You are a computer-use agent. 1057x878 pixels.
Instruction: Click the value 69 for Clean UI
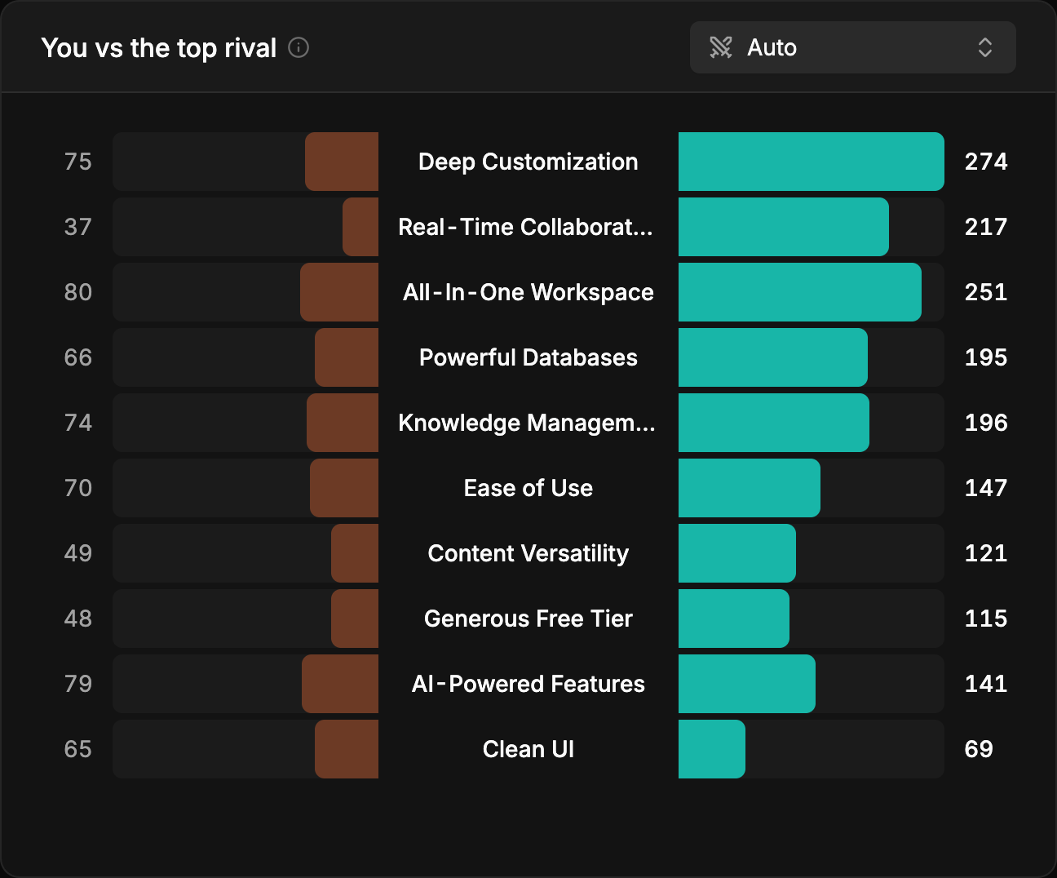pyautogui.click(x=979, y=749)
